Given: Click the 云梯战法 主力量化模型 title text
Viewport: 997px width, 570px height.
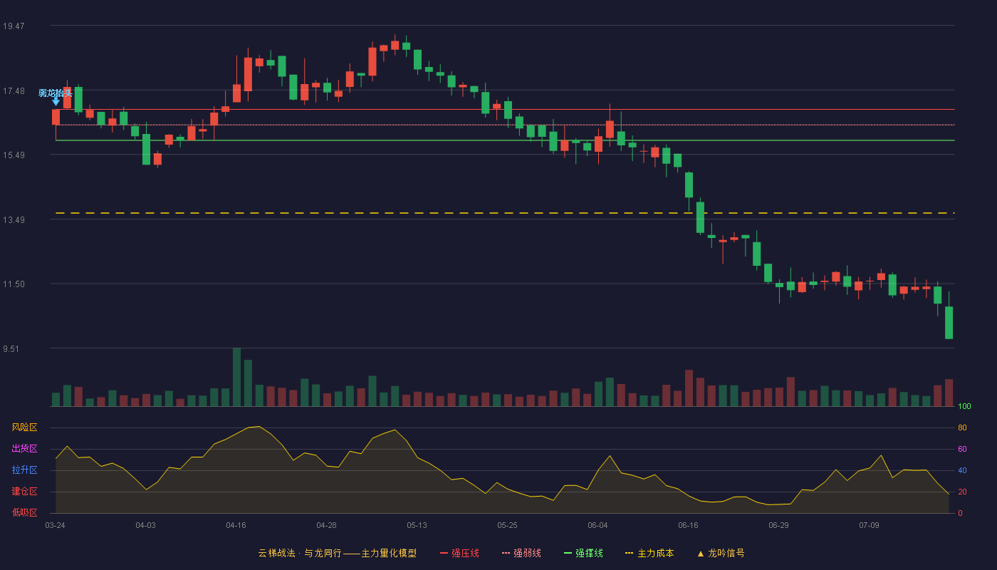Looking at the screenshot, I should [x=337, y=553].
